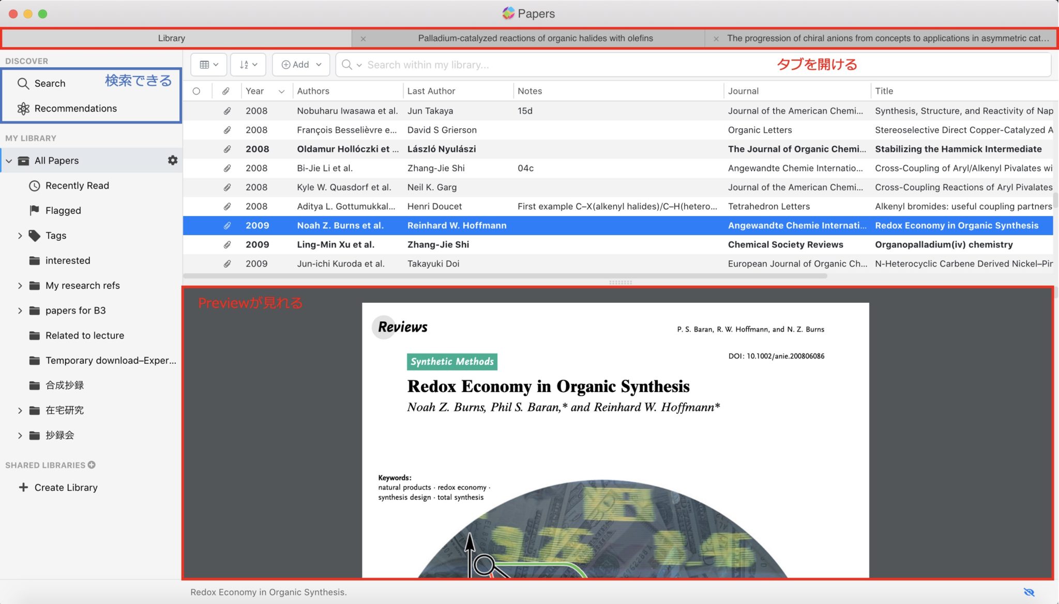Image resolution: width=1059 pixels, height=604 pixels.
Task: Open the table view layout dropdown
Action: point(209,65)
